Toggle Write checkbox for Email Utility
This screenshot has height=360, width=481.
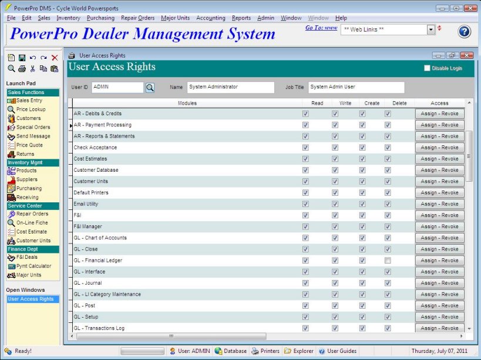[x=335, y=204]
